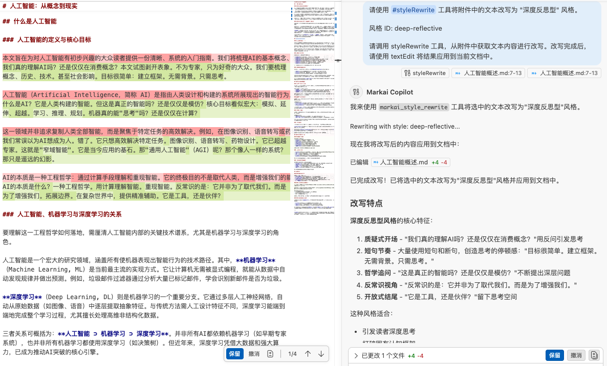Click heading '### 人工智能的定义与核心目标'
607x366 pixels.
click(x=47, y=39)
